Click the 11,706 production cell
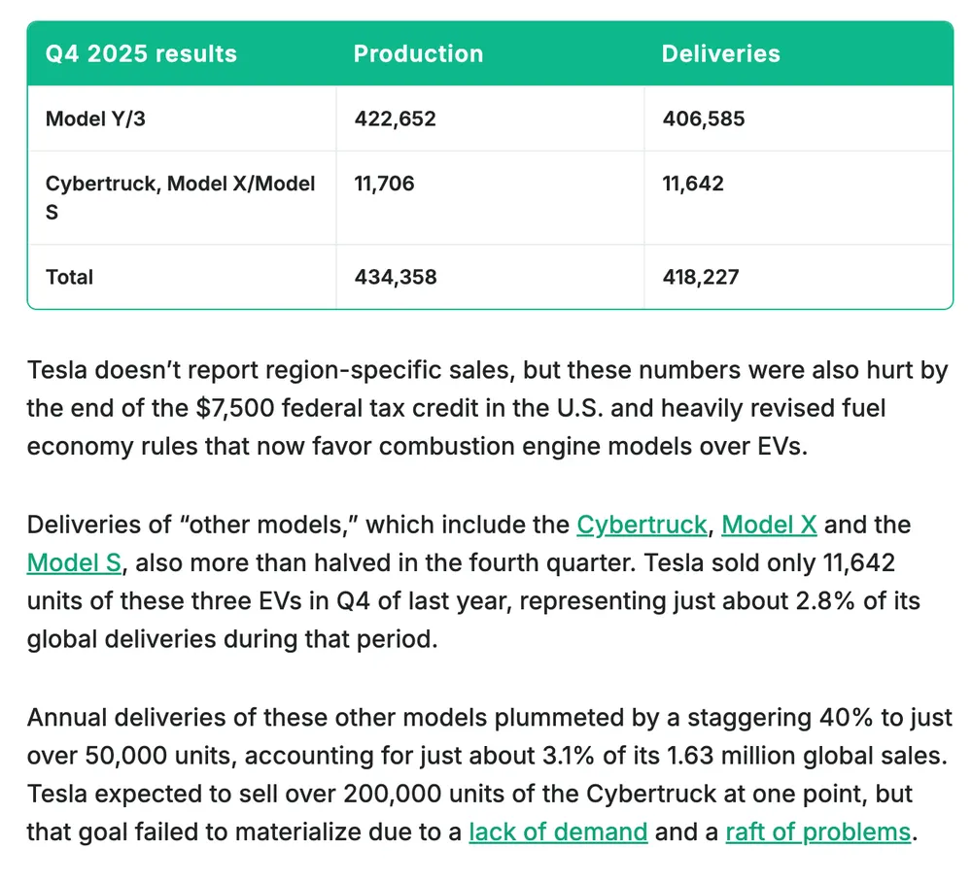This screenshot has height=882, width=972. coord(384,184)
